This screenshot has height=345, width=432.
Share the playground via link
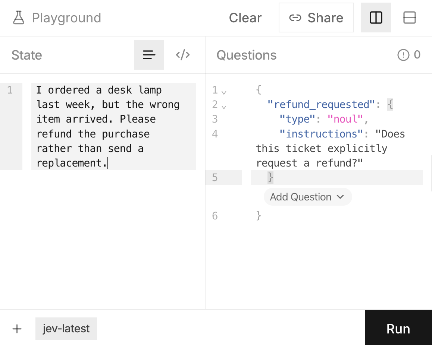click(316, 18)
